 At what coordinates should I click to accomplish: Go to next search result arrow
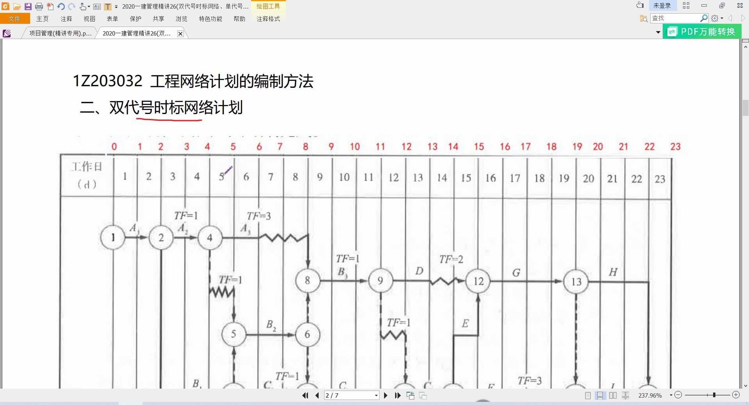[x=743, y=18]
